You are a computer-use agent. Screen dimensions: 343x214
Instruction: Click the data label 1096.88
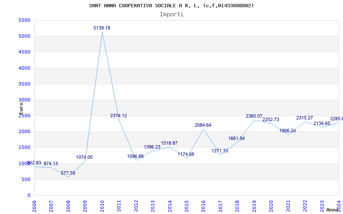pos(135,156)
